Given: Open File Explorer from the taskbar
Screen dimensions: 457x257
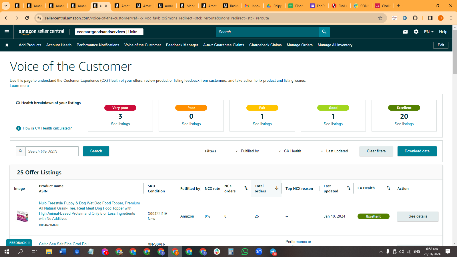Looking at the screenshot, I should tap(49, 252).
